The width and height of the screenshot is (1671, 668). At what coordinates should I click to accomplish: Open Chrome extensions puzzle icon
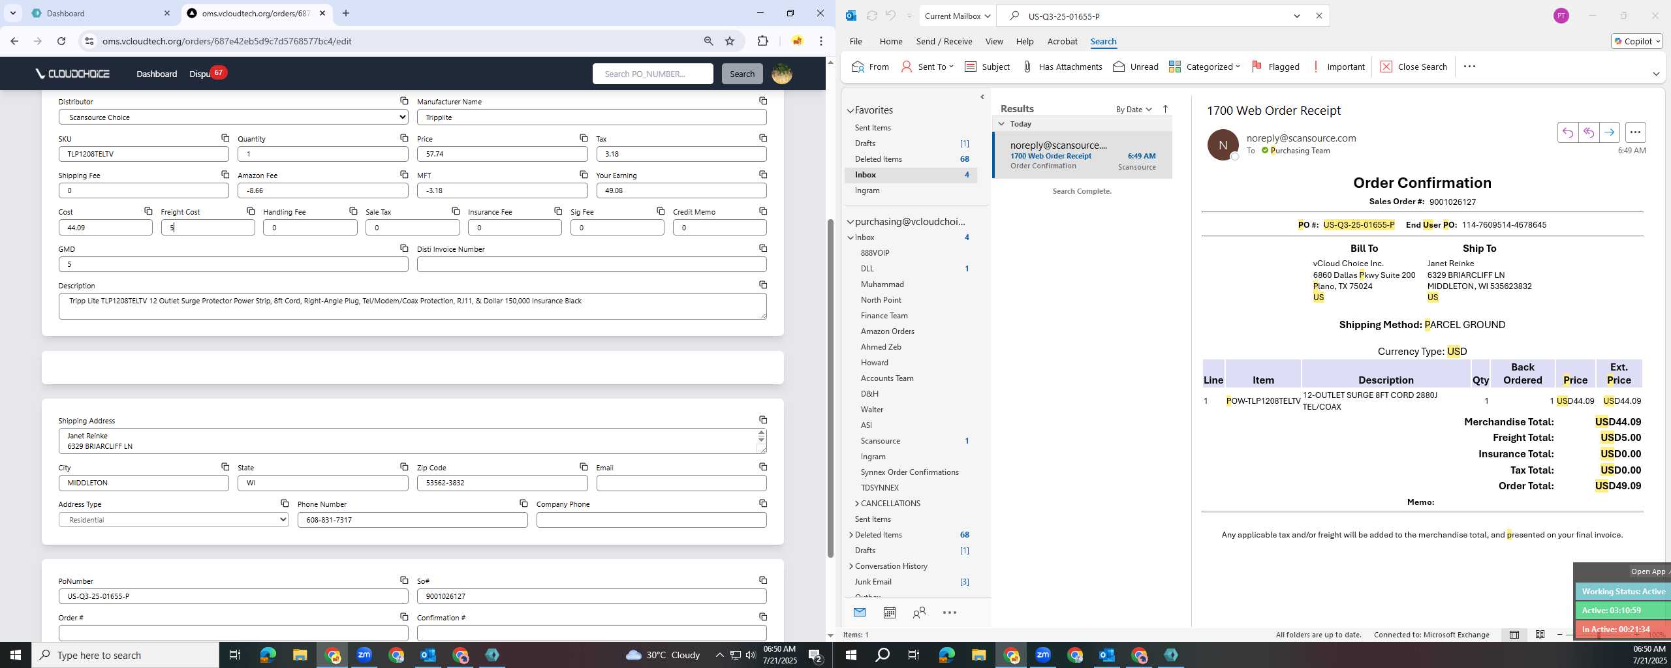coord(762,41)
